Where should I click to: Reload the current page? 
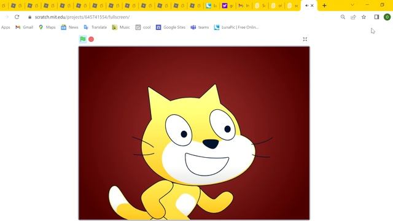coord(17,17)
